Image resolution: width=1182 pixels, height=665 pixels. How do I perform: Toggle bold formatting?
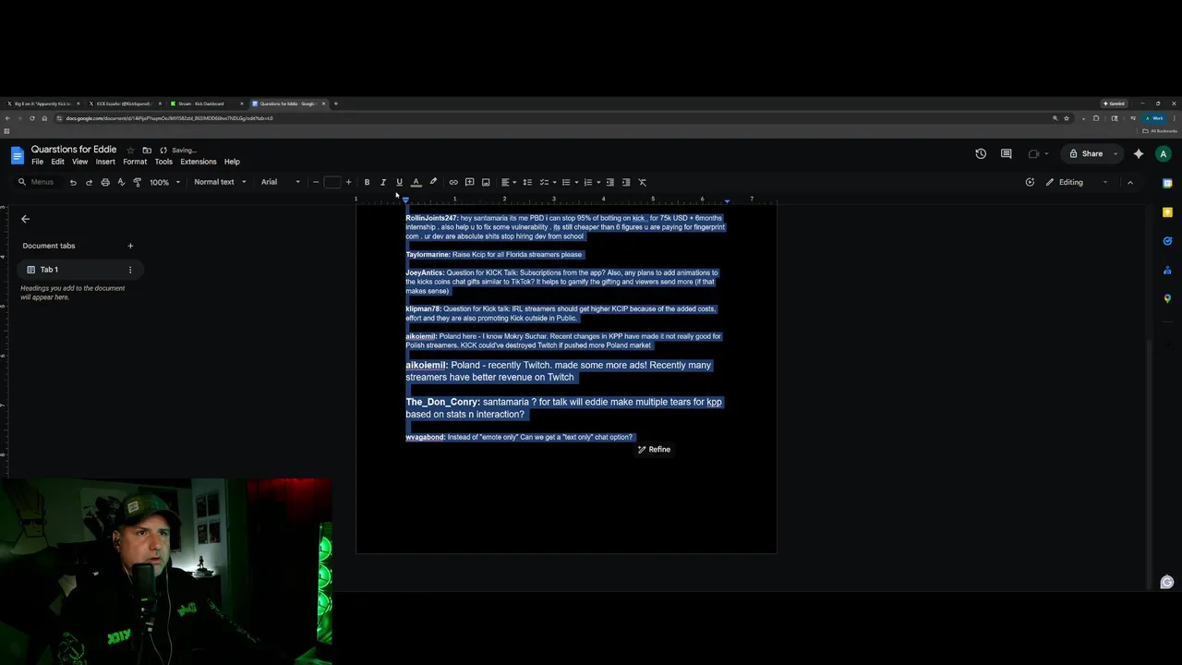[367, 182]
